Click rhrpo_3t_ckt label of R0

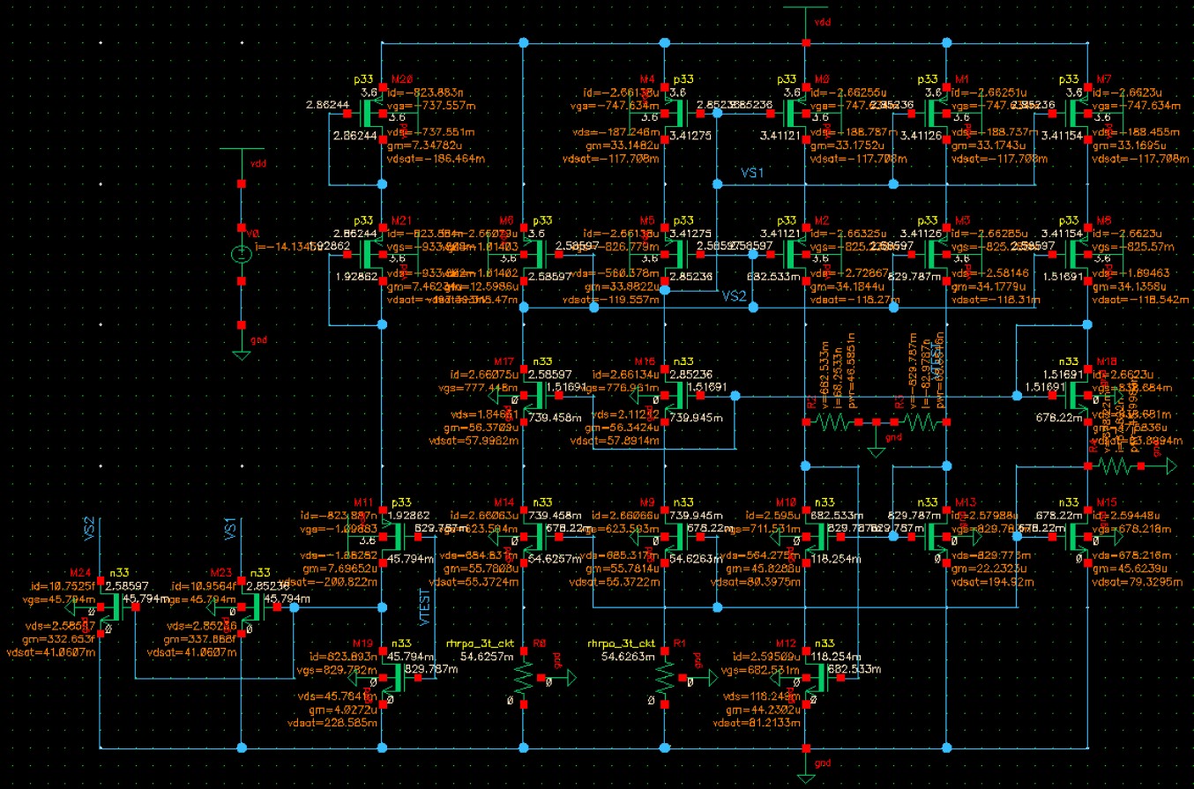point(481,644)
